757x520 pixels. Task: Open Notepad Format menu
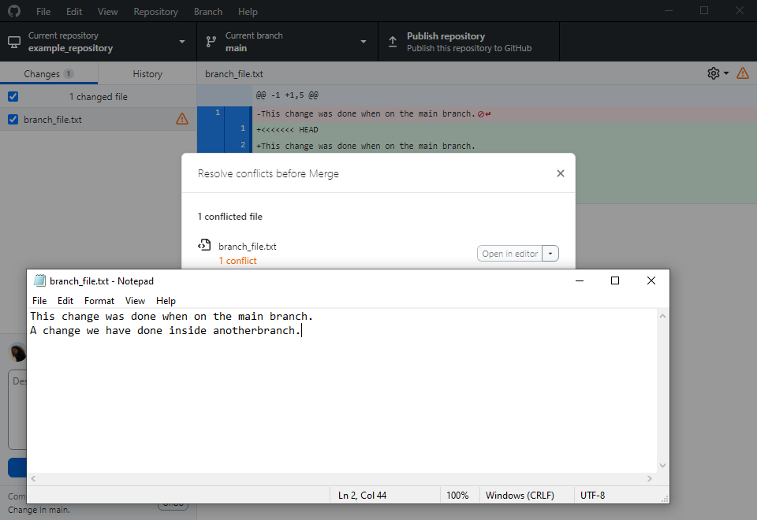pyautogui.click(x=99, y=301)
